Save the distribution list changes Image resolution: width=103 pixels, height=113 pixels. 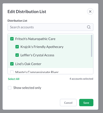click(86, 102)
